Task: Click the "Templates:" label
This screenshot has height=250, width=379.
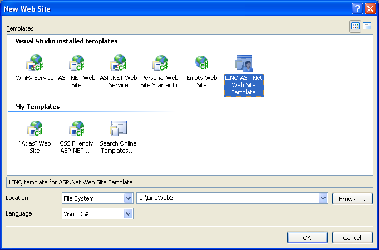Action: click(21, 28)
